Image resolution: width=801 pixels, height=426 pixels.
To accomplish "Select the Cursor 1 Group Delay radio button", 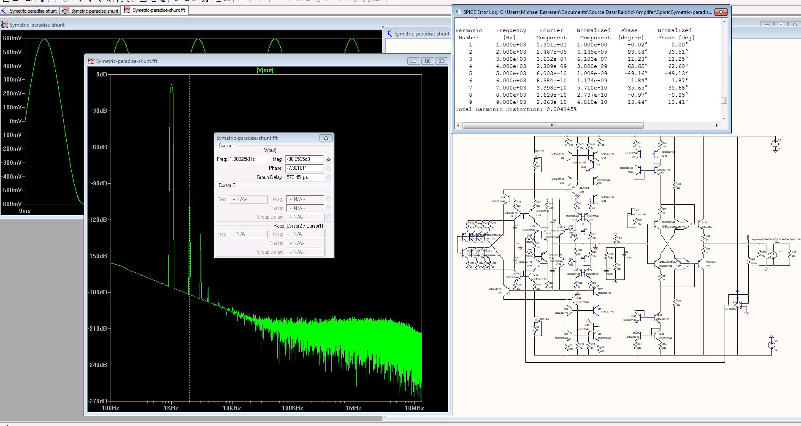I will 328,178.
